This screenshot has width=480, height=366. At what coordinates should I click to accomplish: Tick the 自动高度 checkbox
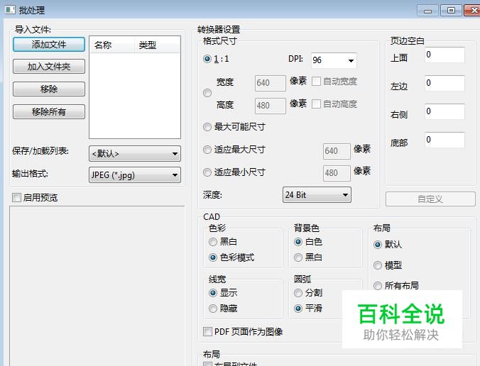[x=316, y=104]
